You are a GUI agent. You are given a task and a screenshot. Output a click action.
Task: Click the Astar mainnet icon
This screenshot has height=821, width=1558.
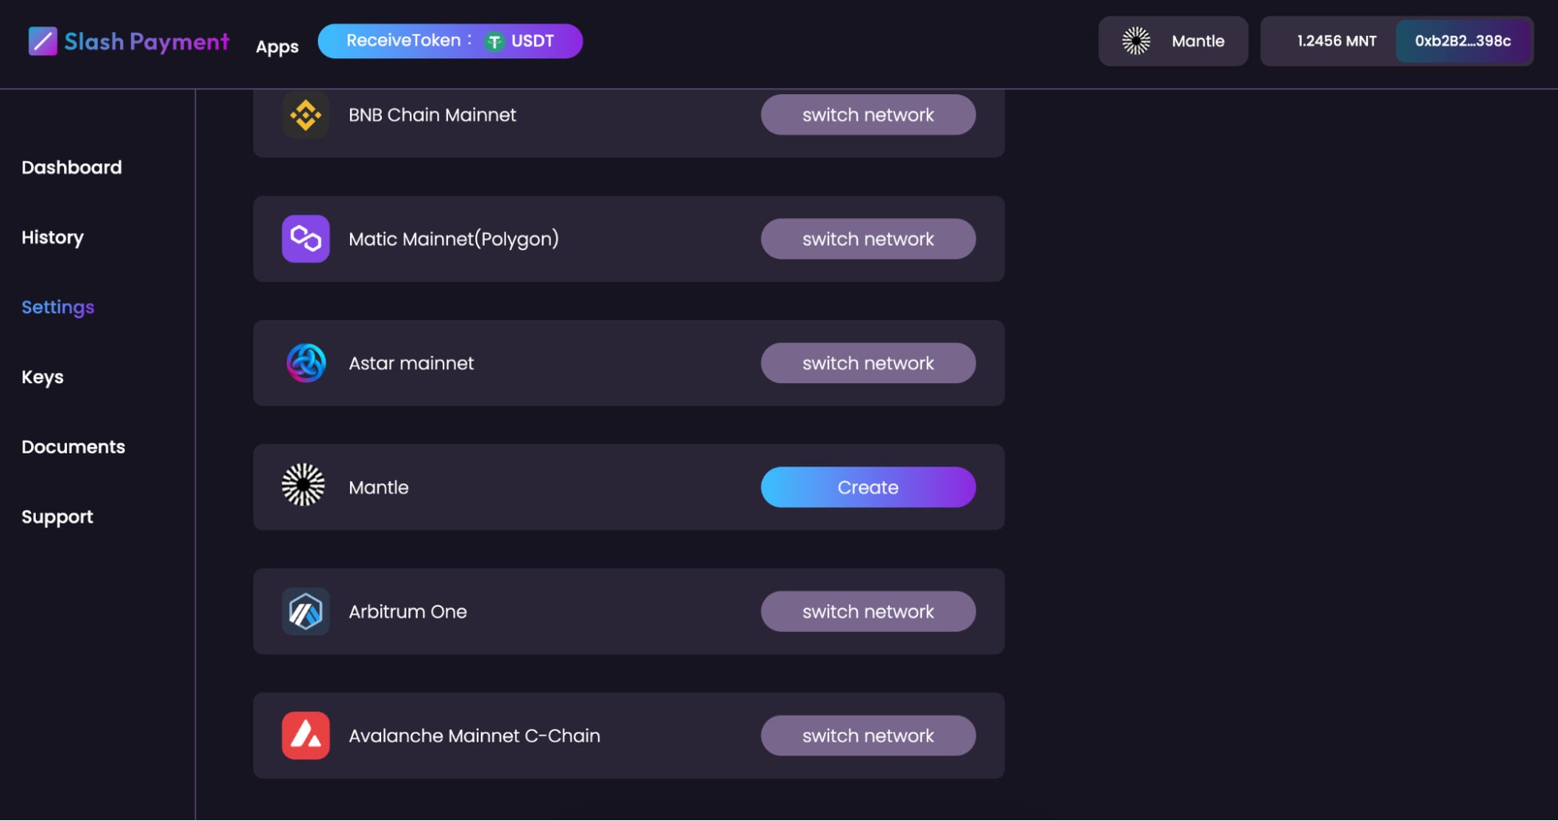point(305,363)
